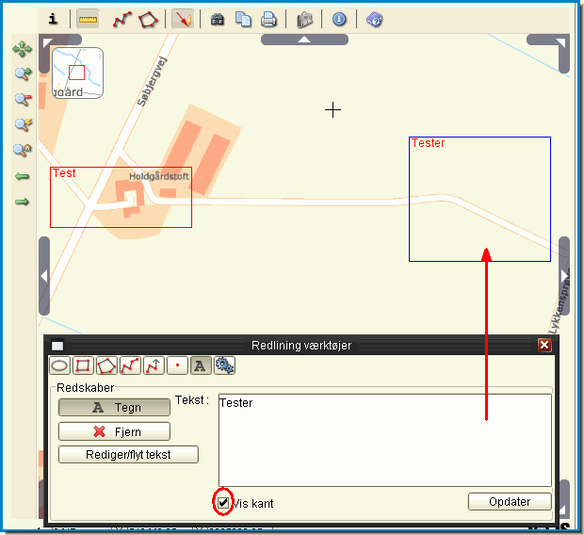Expand the left side panel arrow
Screen dimensions: 584x535
(x=43, y=276)
